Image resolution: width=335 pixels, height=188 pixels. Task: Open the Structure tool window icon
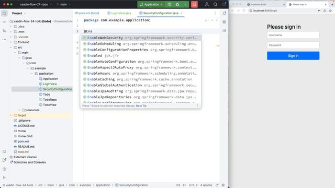coord(4,31)
